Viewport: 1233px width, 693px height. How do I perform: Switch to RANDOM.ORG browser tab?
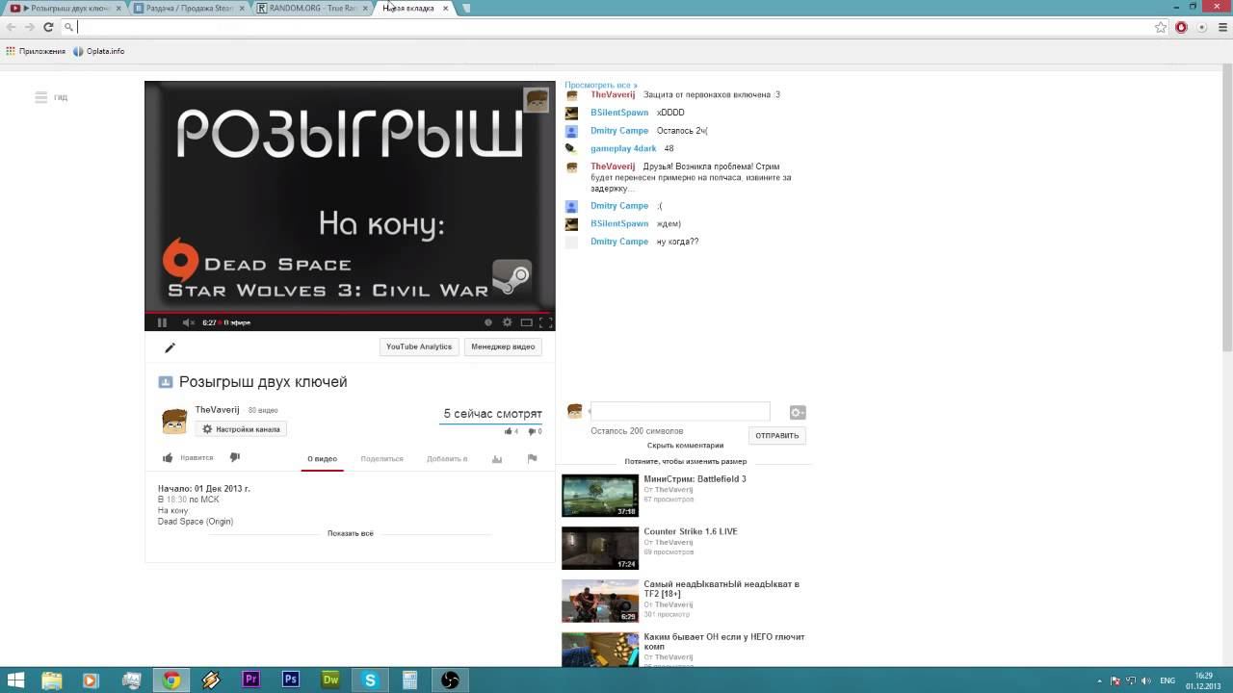point(313,9)
